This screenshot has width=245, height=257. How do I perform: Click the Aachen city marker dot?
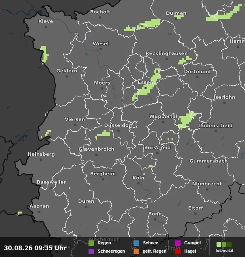pyautogui.click(x=39, y=212)
